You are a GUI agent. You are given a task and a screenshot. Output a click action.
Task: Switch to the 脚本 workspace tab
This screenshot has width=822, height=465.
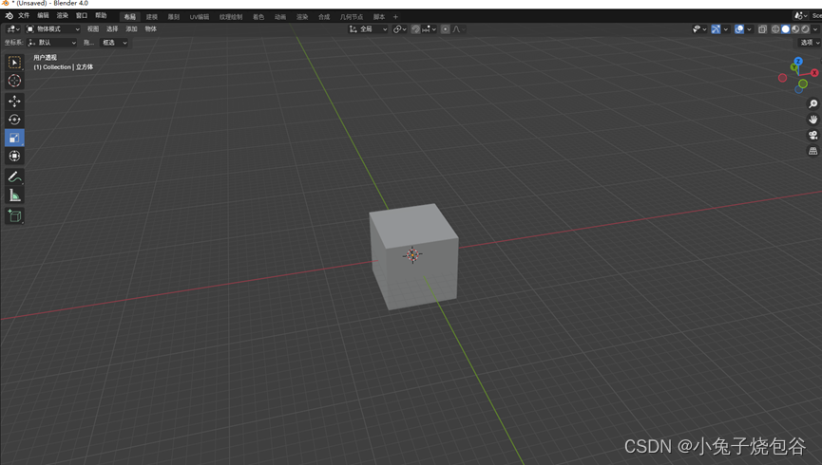(379, 17)
